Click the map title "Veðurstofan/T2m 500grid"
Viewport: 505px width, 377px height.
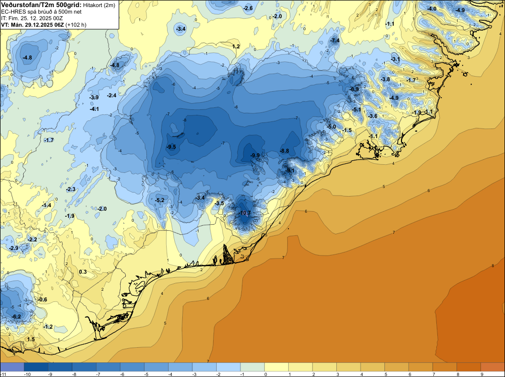tap(41, 5)
